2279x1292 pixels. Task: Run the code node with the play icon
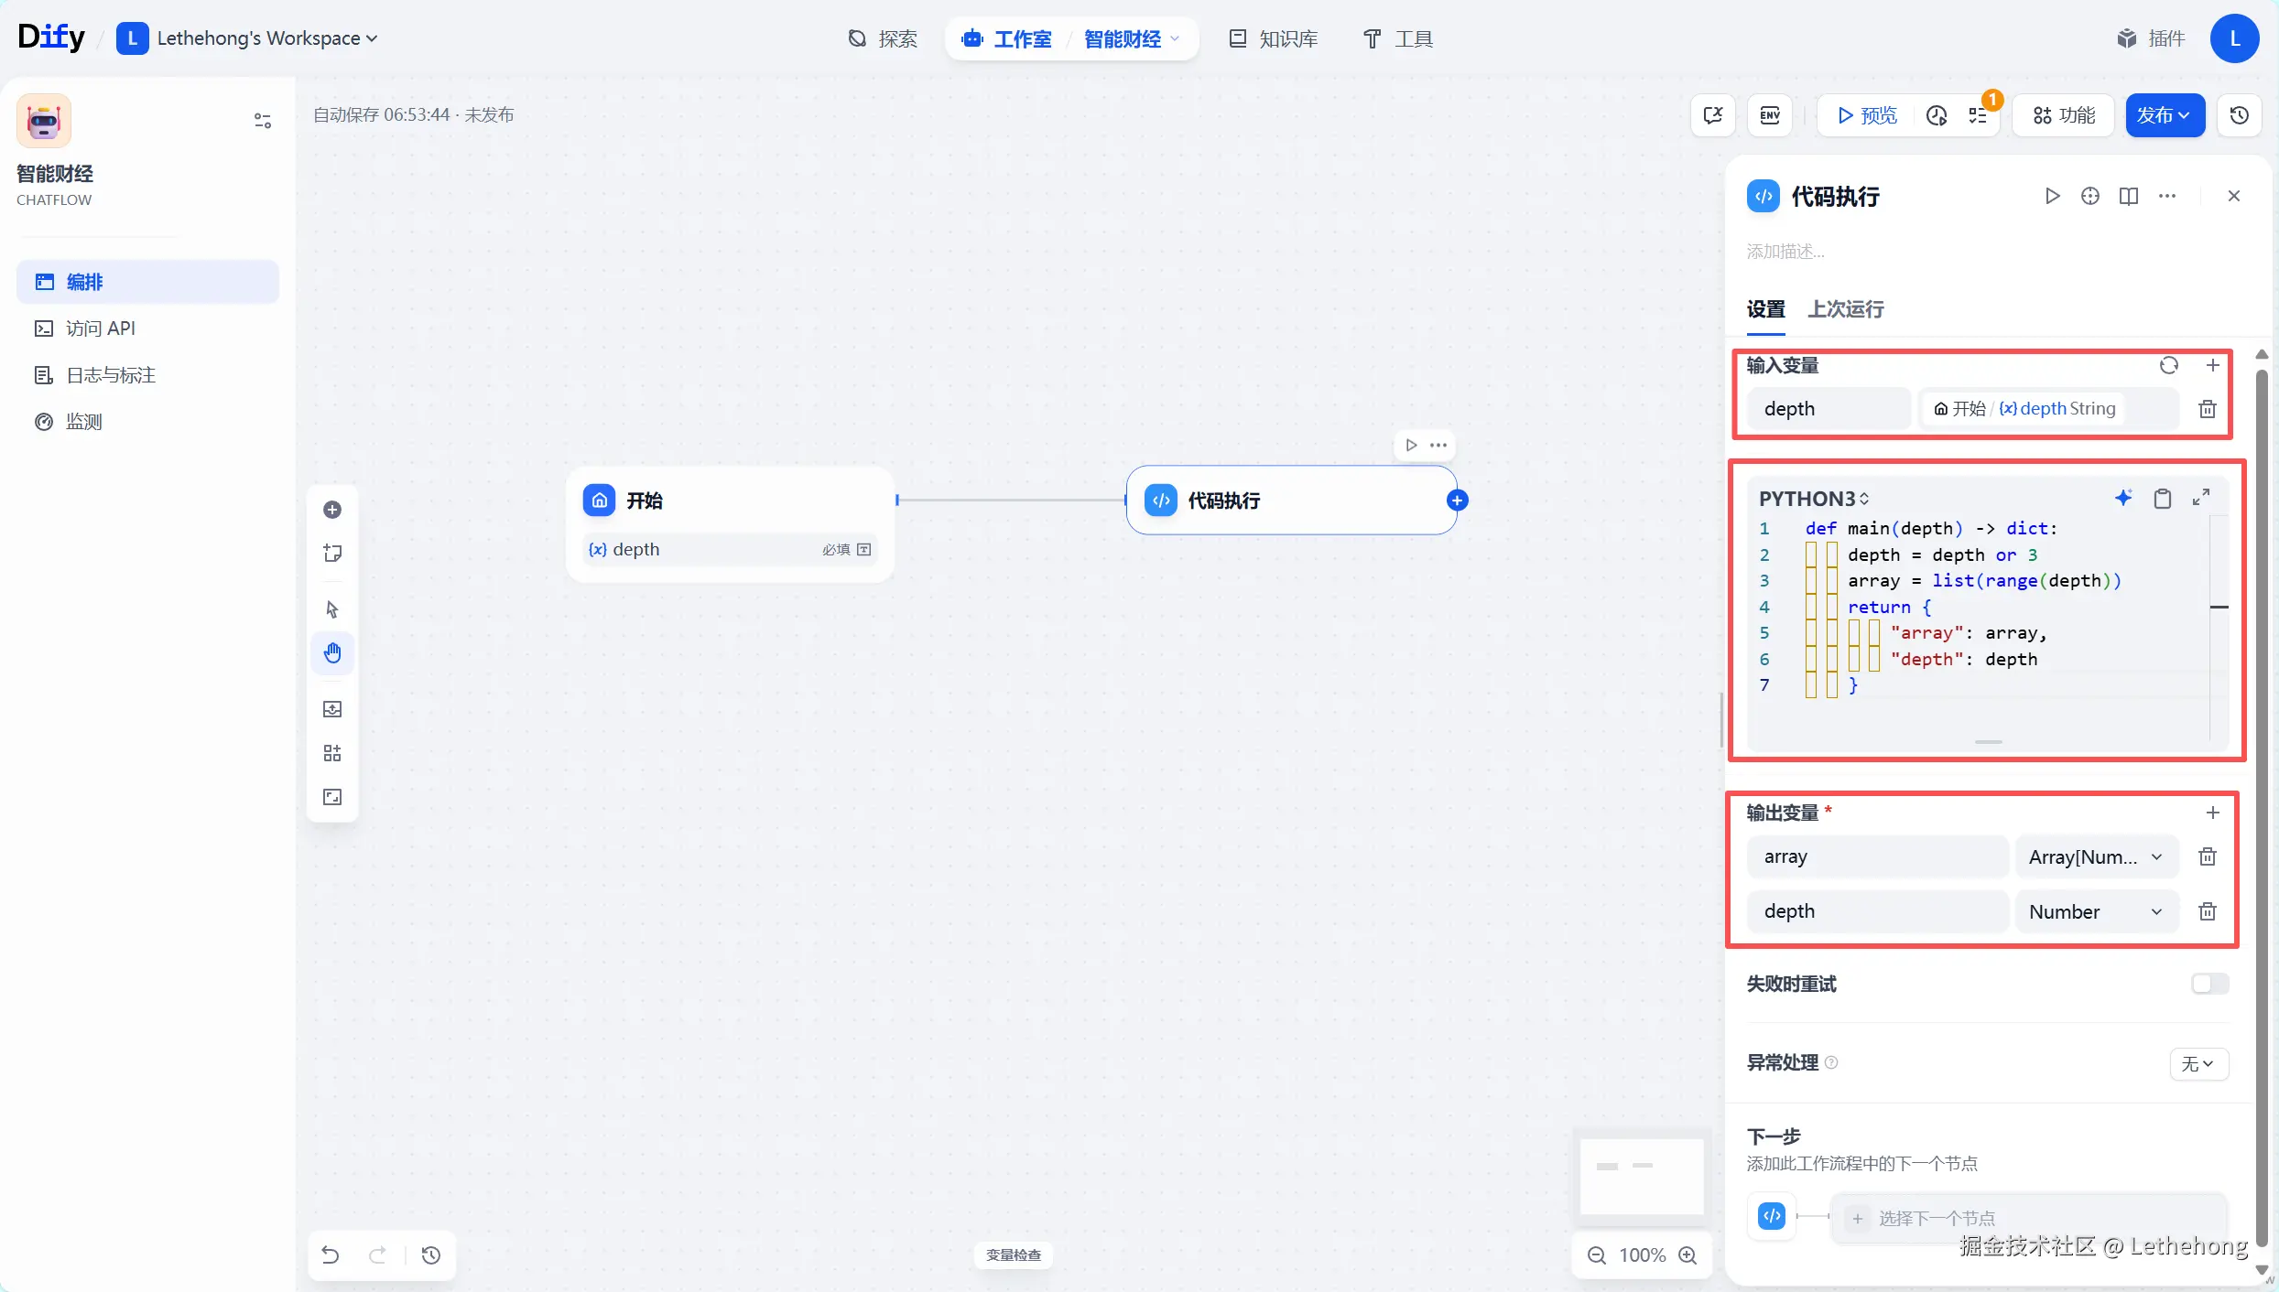[2052, 196]
